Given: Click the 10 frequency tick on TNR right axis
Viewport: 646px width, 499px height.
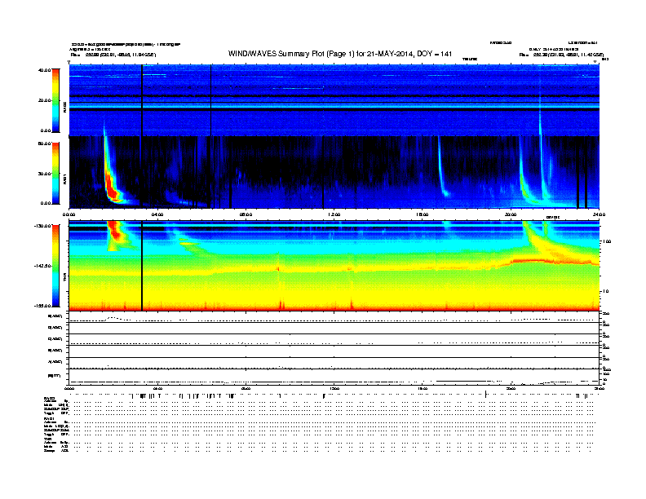Looking at the screenshot, I should click(607, 292).
